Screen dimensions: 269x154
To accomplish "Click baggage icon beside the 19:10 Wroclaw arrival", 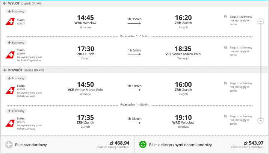I will 226,116.
